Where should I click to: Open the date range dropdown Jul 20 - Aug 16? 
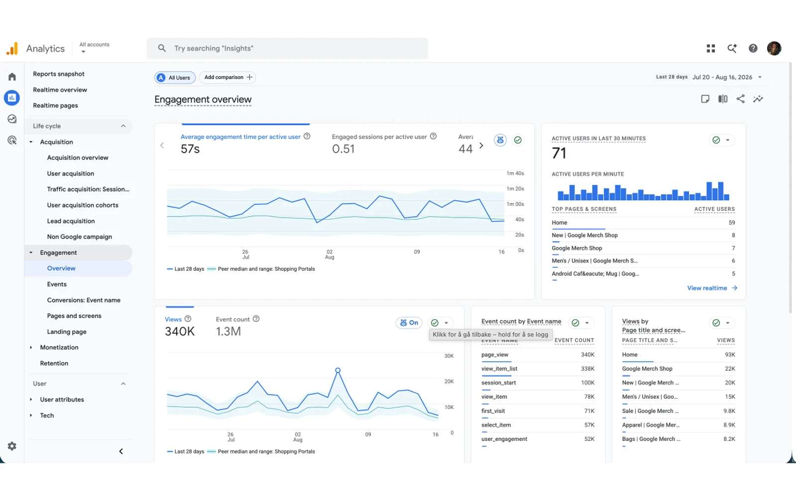click(727, 77)
